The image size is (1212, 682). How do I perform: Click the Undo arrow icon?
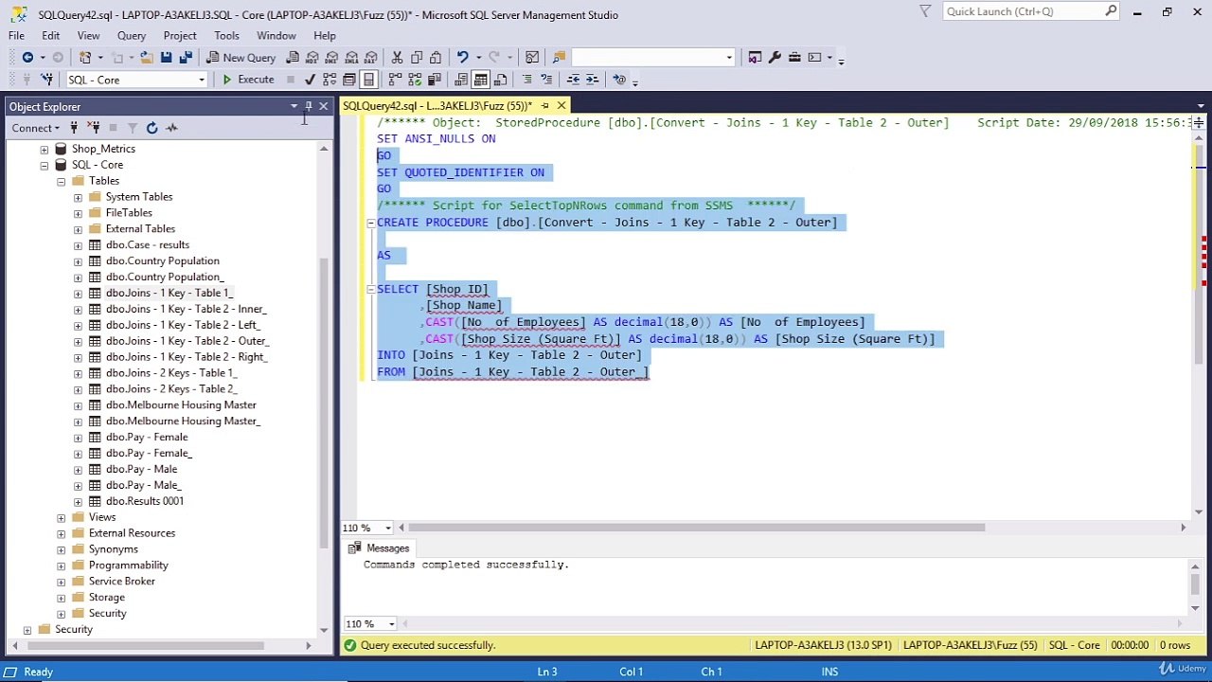pos(462,58)
